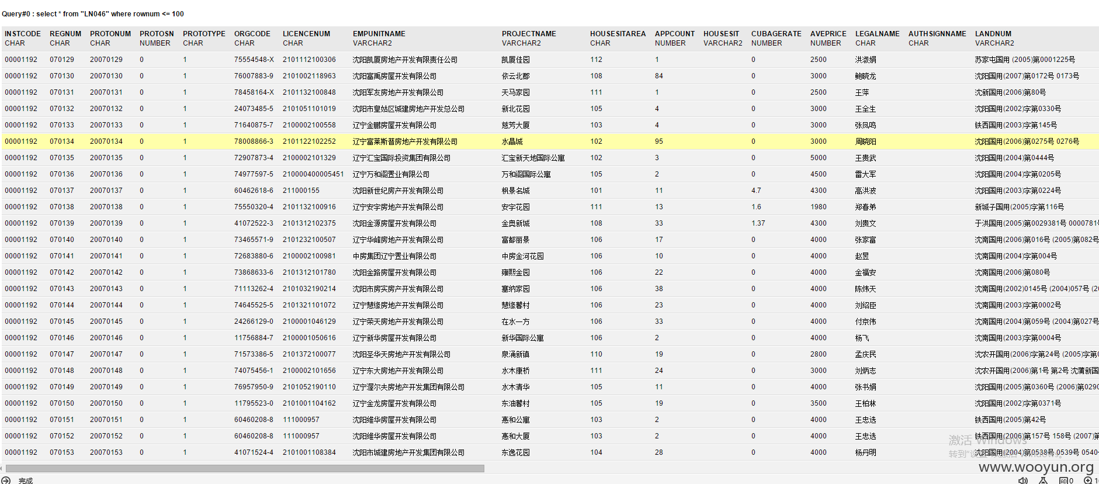Image resolution: width=1099 pixels, height=484 pixels.
Task: Click the flask icon in the status bar
Action: point(1043,480)
